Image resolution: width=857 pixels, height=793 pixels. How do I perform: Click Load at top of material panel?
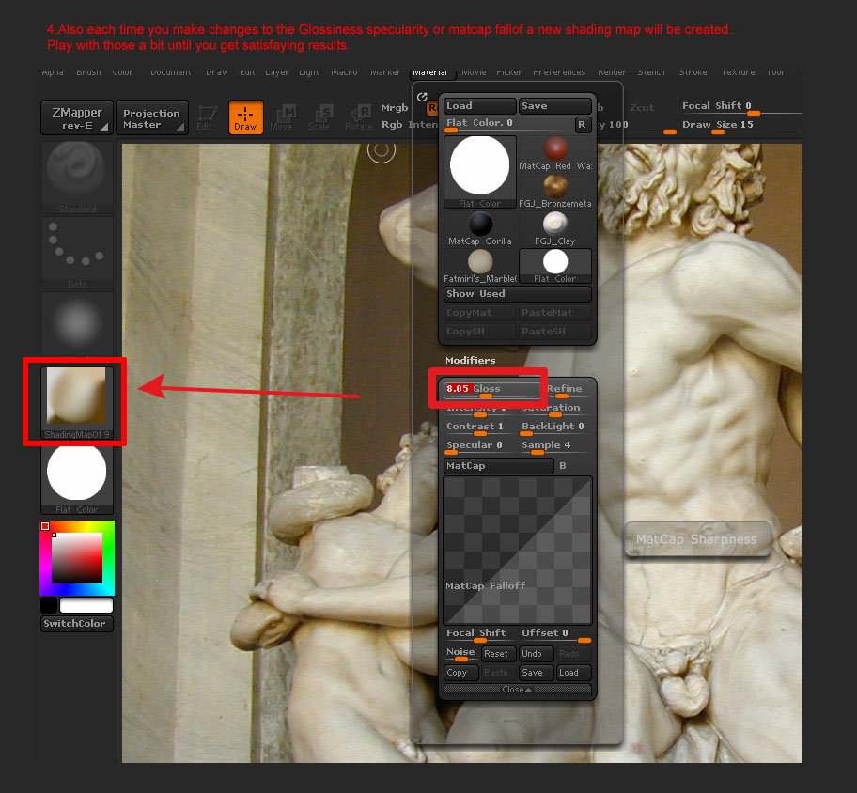point(480,106)
